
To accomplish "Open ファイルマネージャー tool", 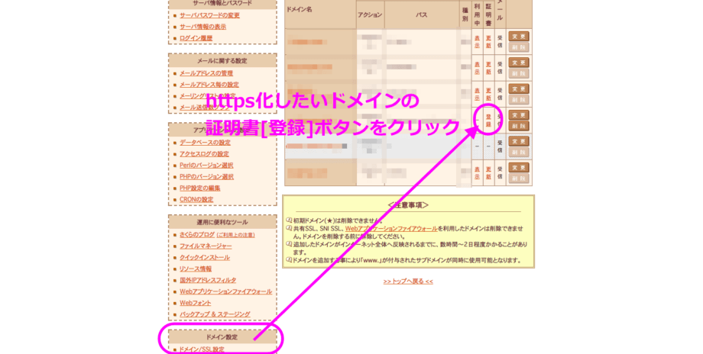I will tap(206, 246).
